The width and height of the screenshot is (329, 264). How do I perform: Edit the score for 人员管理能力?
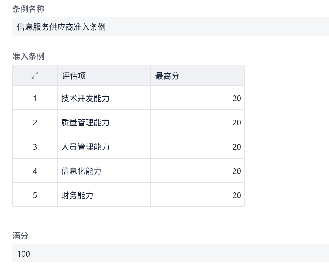click(x=197, y=147)
